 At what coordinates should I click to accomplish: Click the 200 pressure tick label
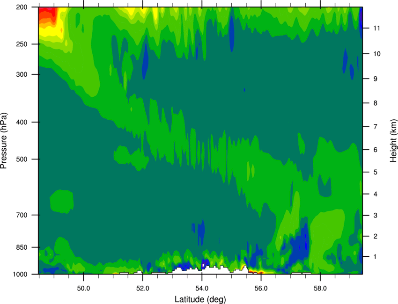point(22,7)
